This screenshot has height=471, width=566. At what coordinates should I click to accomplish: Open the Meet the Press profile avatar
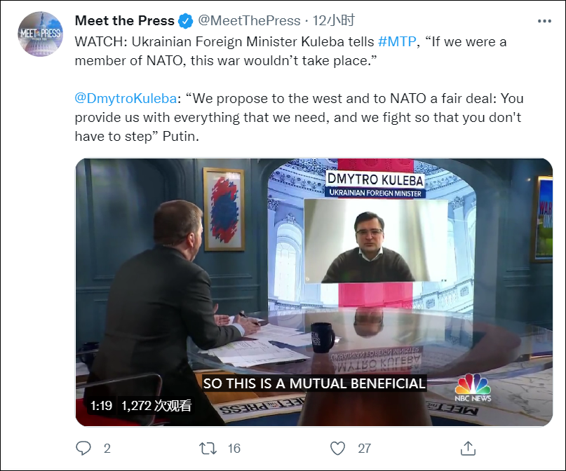tap(41, 34)
